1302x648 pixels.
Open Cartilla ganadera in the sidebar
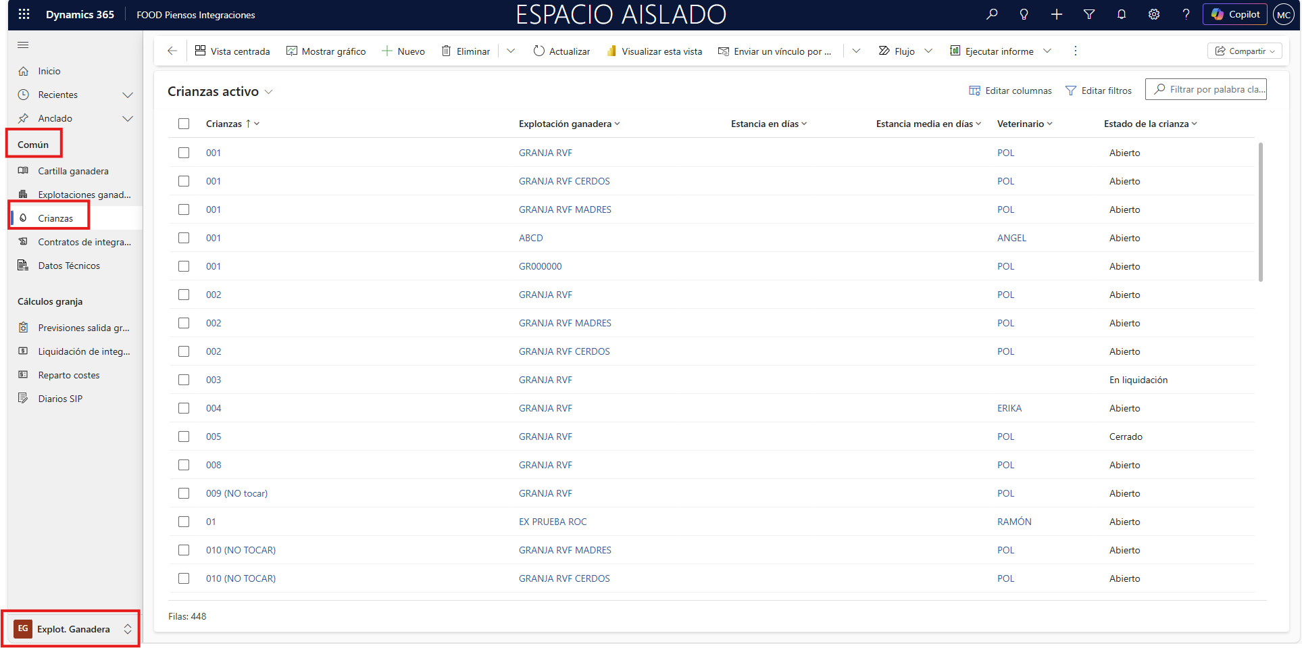(x=73, y=171)
